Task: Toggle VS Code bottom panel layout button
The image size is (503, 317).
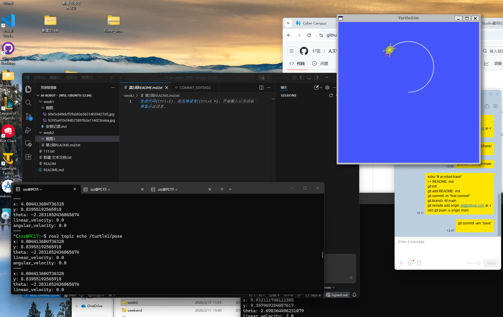Action: click(309, 77)
